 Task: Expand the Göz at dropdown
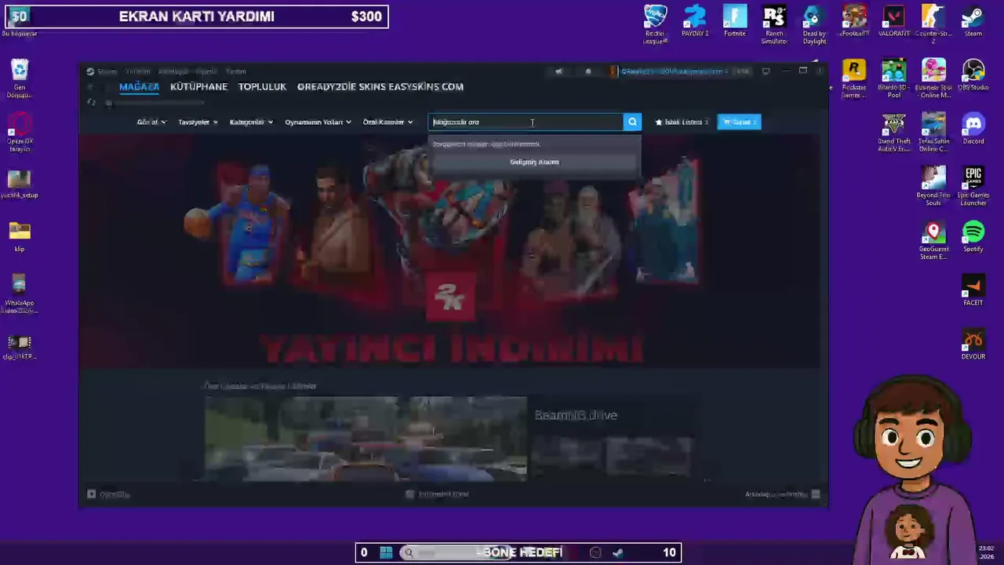[x=151, y=122]
